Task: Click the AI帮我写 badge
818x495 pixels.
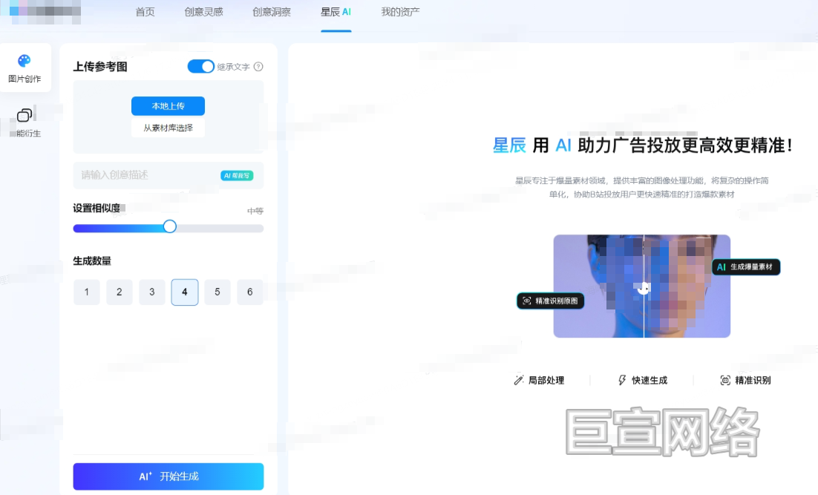Action: tap(237, 176)
